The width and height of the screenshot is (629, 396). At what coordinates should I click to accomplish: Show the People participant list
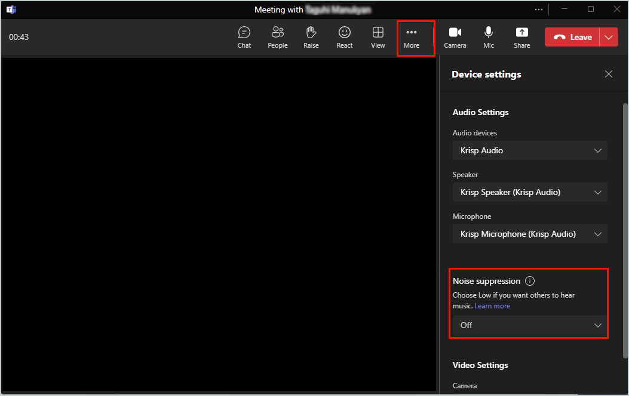(x=277, y=37)
